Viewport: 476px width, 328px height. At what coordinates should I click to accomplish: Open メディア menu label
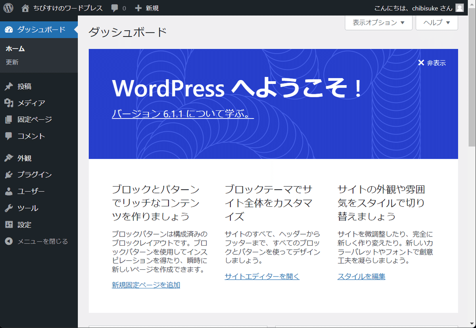31,103
